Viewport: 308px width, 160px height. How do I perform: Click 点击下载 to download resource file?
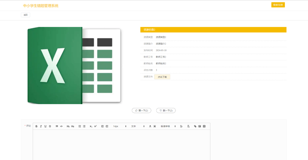tap(162, 77)
